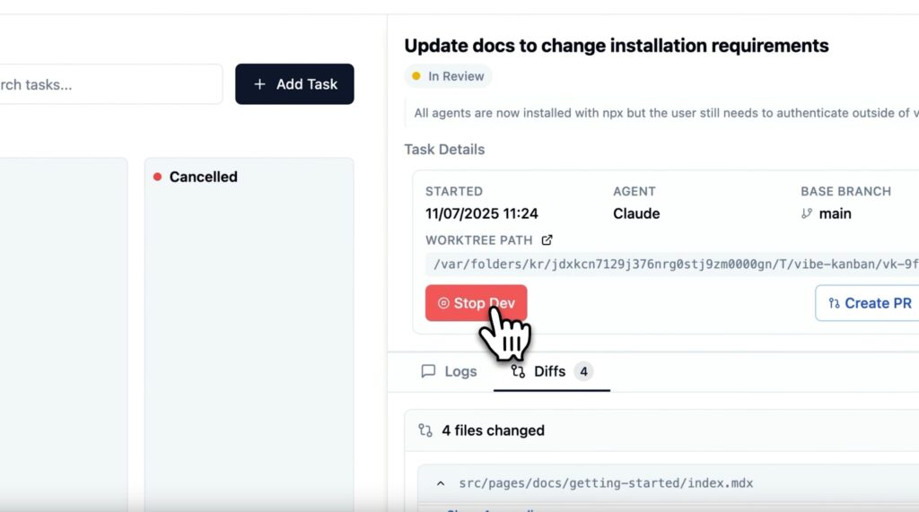Click the Add Task button
Screen dimensions: 919x512
[294, 84]
